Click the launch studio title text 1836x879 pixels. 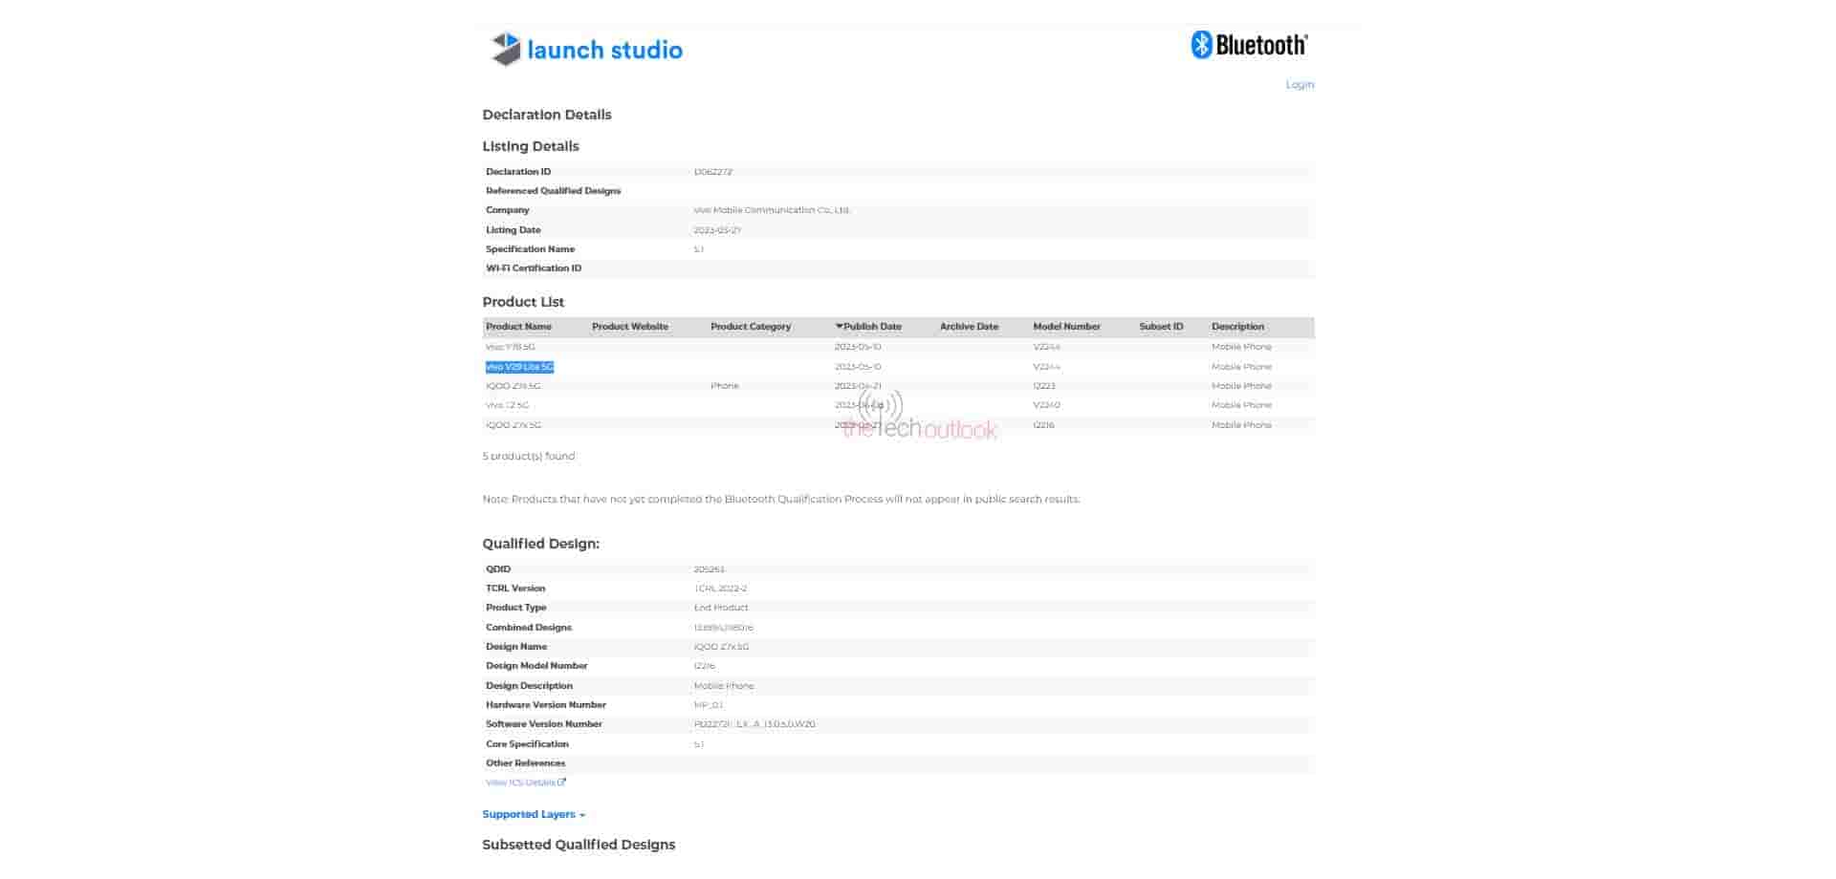point(604,50)
